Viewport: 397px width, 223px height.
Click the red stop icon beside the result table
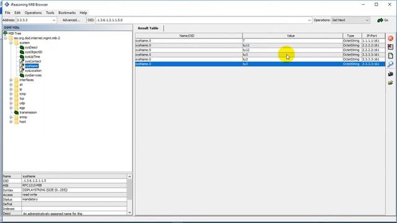click(390, 38)
